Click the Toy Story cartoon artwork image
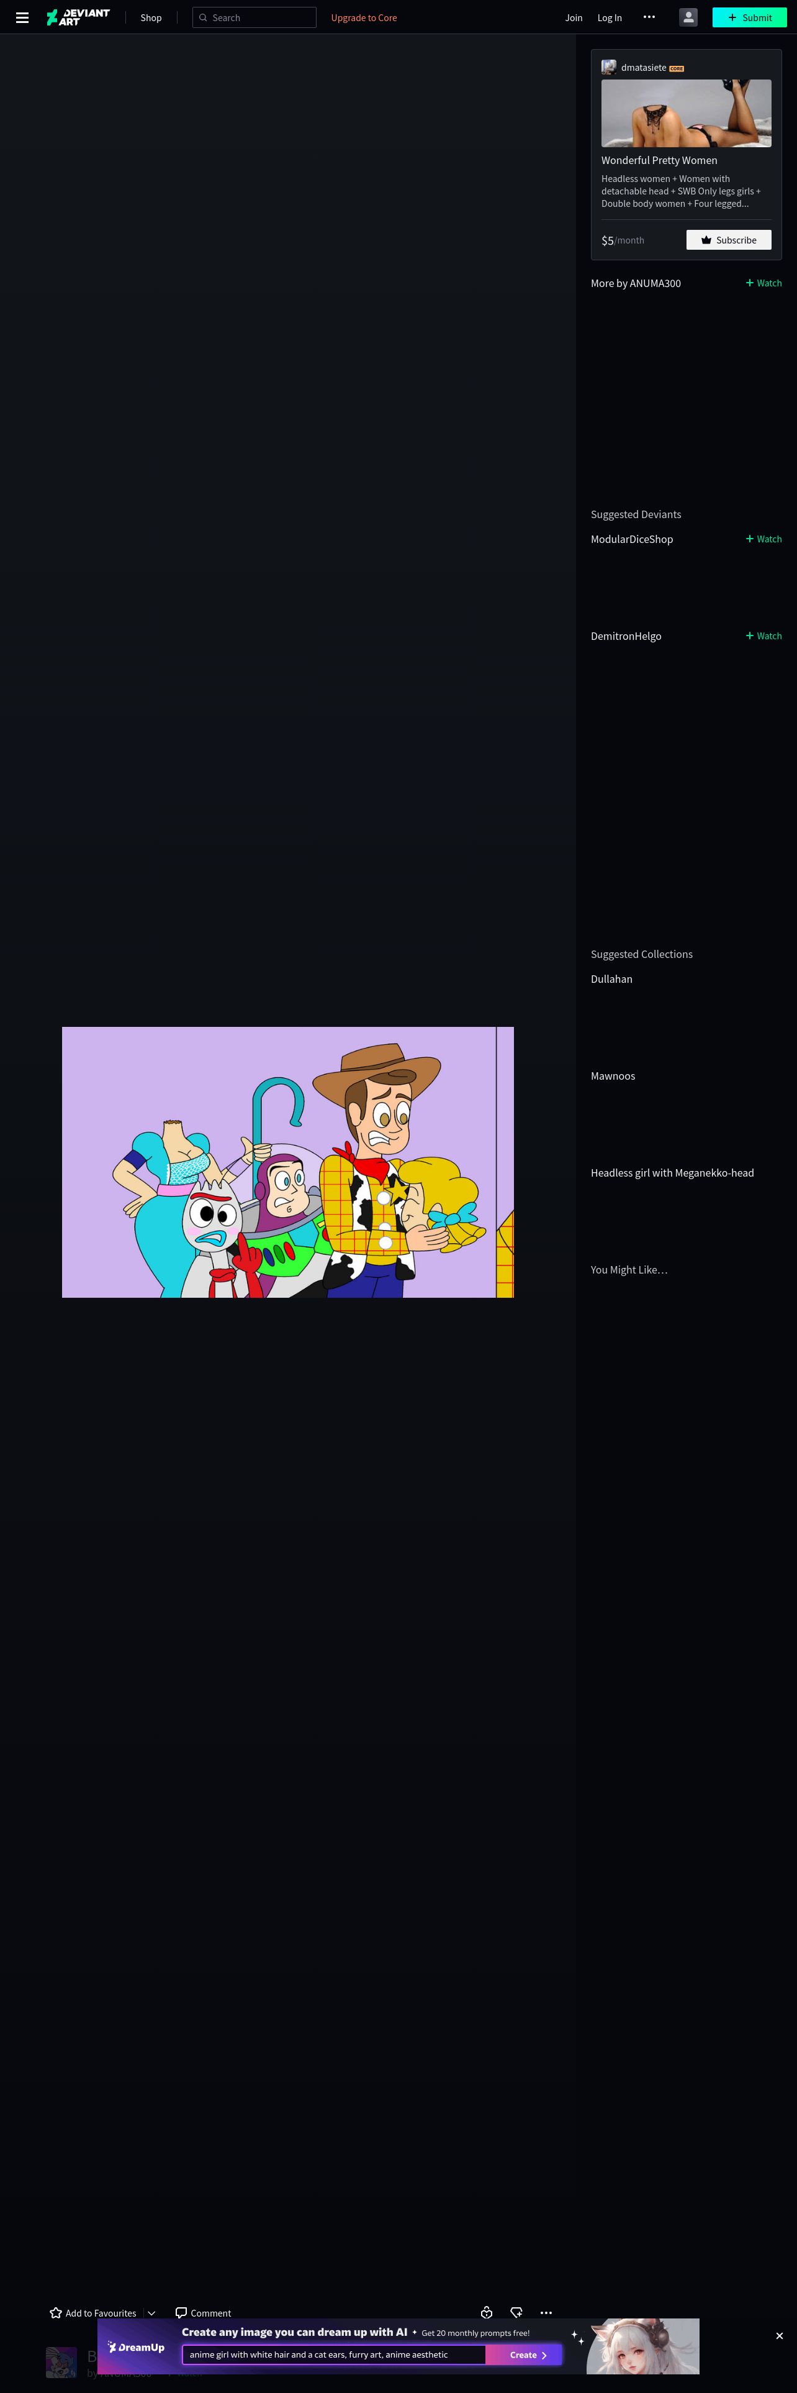This screenshot has width=797, height=2393. (x=287, y=1162)
